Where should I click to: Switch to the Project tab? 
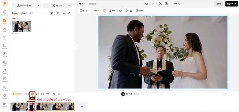click(15, 13)
